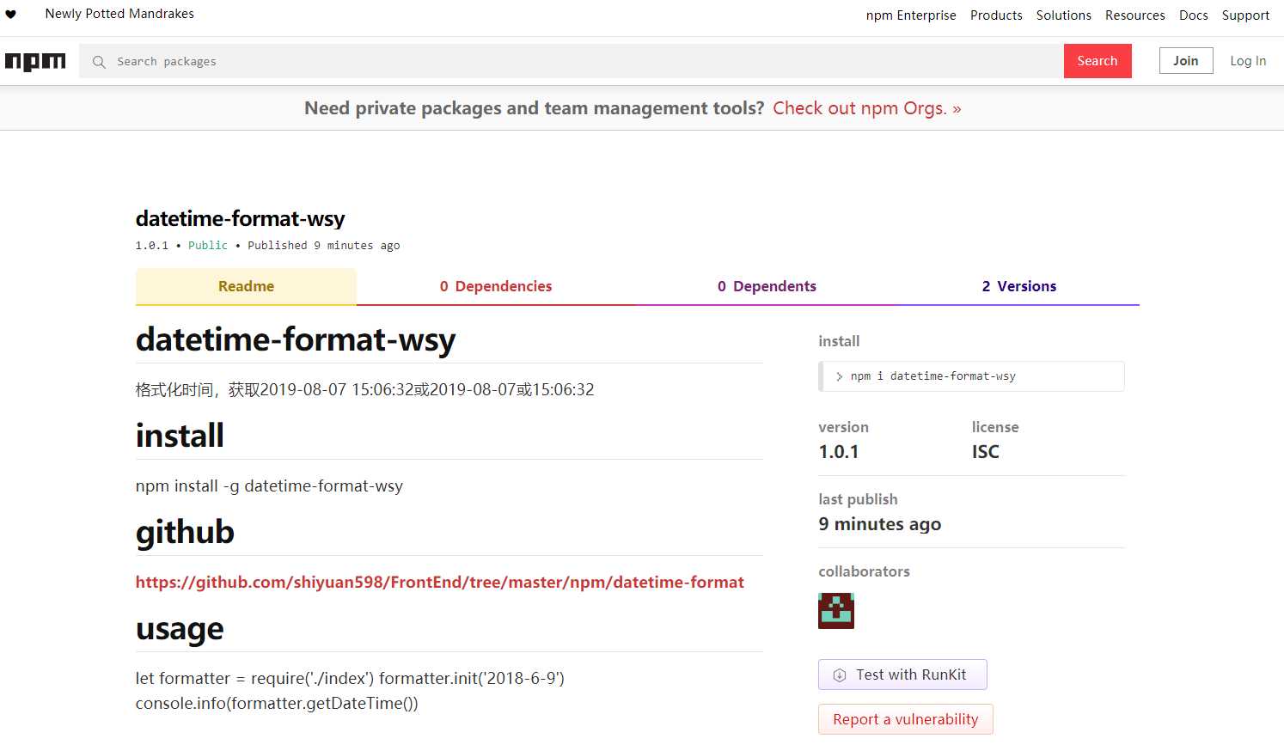This screenshot has height=751, width=1284.
Task: Click the black heart icon at top left
Action: (10, 15)
